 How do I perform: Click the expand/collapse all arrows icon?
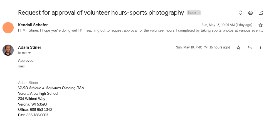pos(241,13)
